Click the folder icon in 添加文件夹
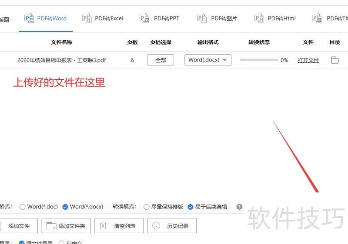 (x=51, y=226)
